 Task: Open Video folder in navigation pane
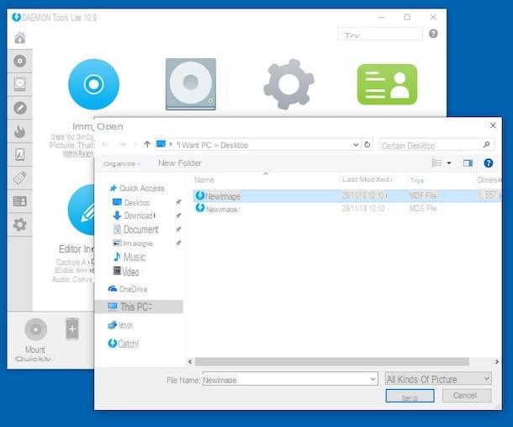click(x=126, y=272)
